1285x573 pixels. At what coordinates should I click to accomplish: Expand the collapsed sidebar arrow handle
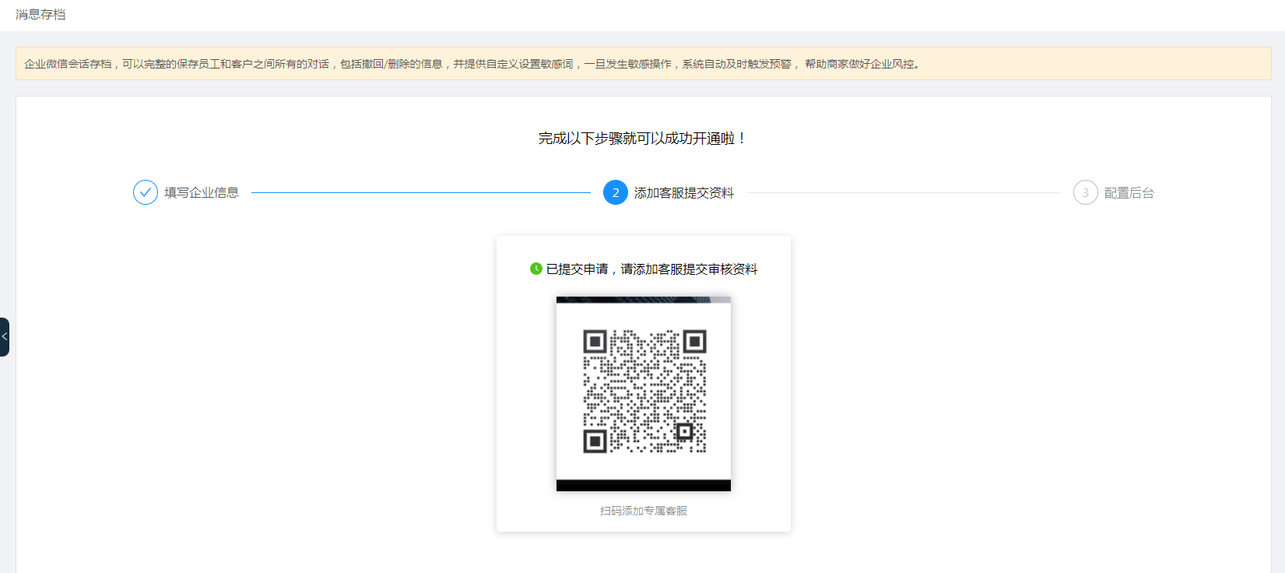click(5, 337)
